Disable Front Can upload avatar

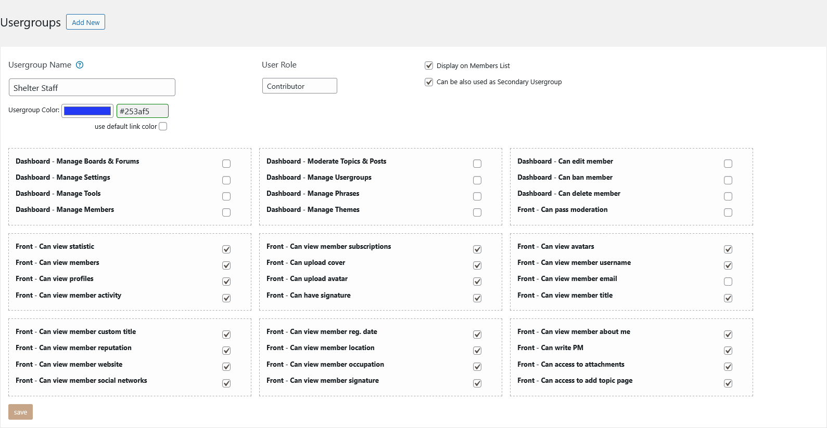[477, 282]
